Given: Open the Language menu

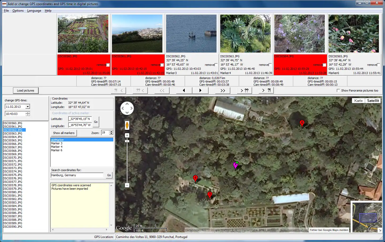Looking at the screenshot, I should 34,11.
